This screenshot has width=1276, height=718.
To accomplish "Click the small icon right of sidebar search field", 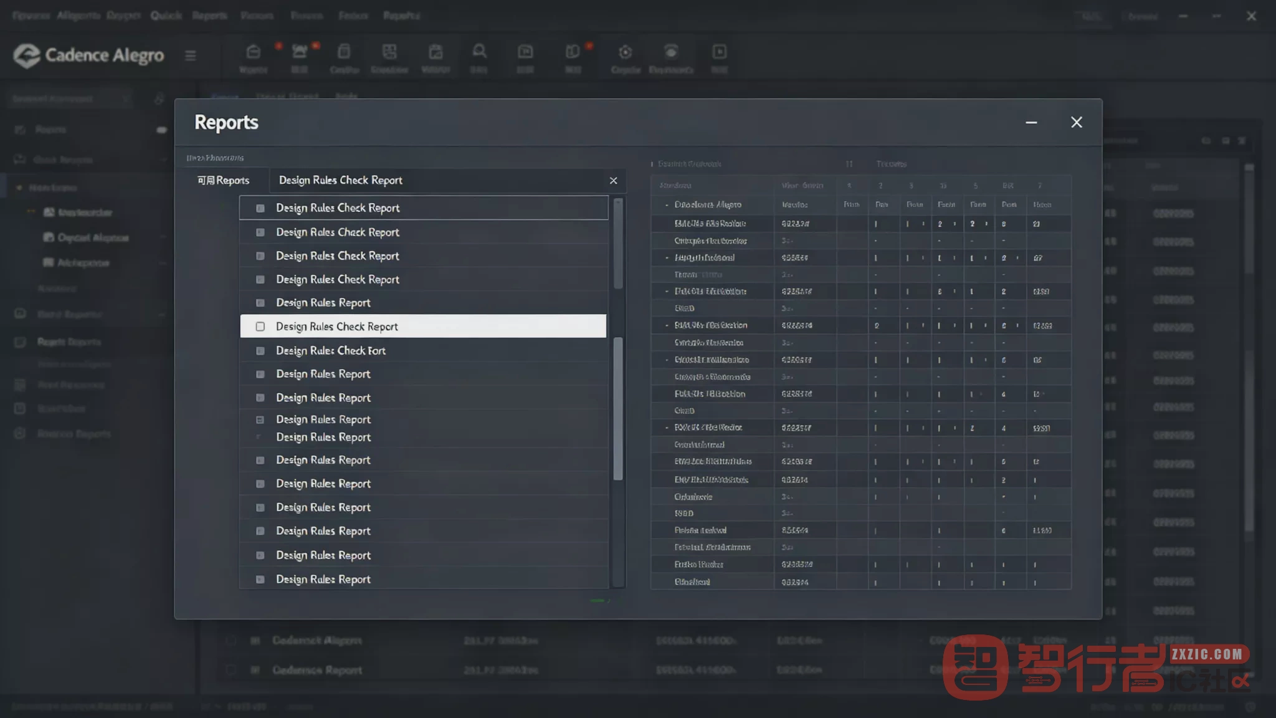I will 159,98.
